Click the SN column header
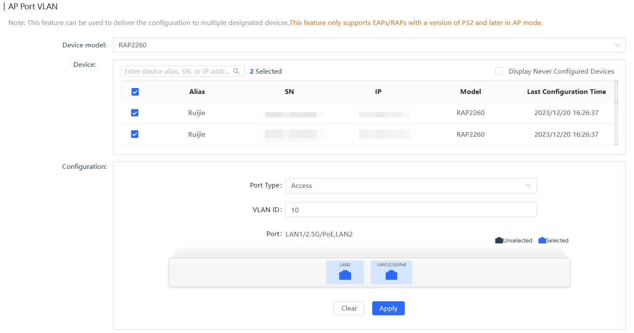 [289, 92]
